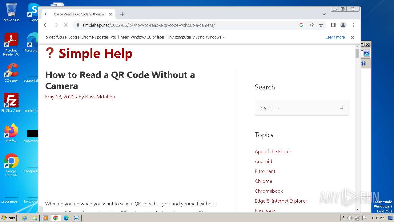
Task: Open the Recycle Bin desktop icon
Action: 11,12
